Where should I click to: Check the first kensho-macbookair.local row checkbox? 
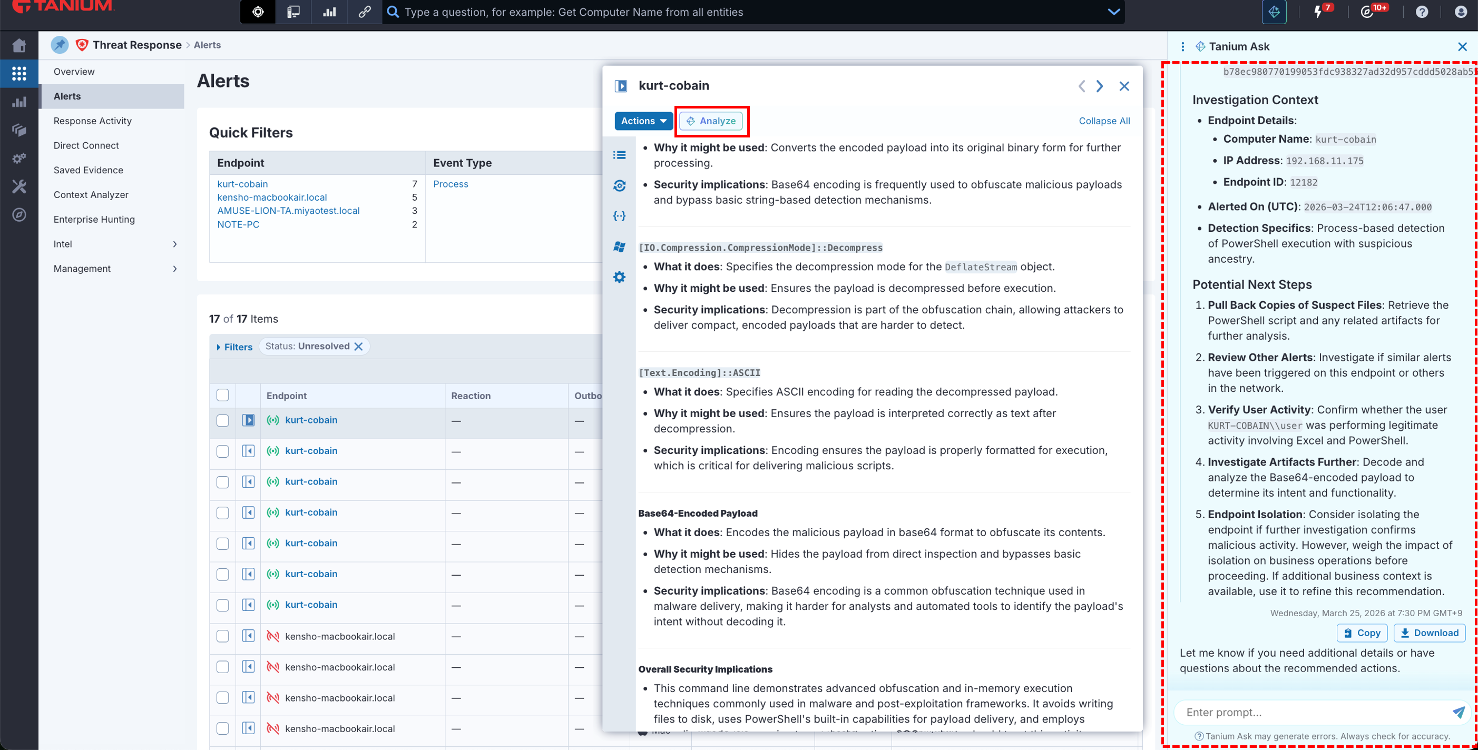click(222, 636)
